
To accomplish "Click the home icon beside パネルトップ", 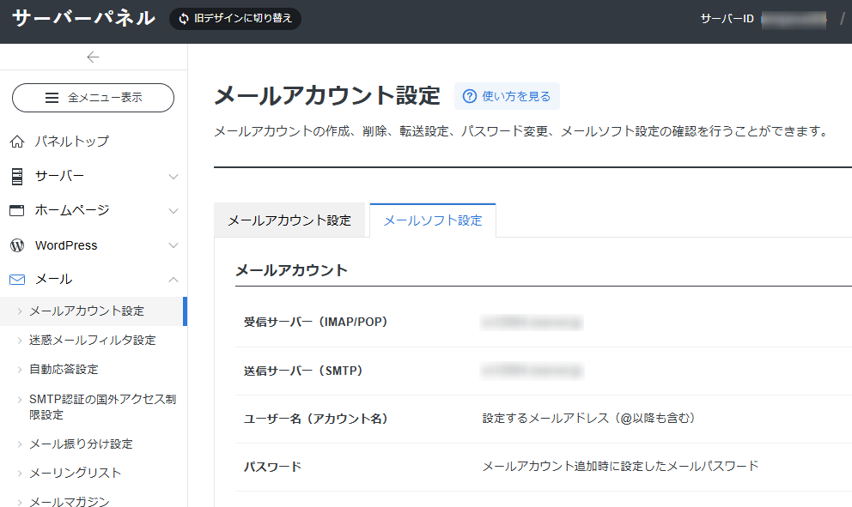I will pos(17,142).
